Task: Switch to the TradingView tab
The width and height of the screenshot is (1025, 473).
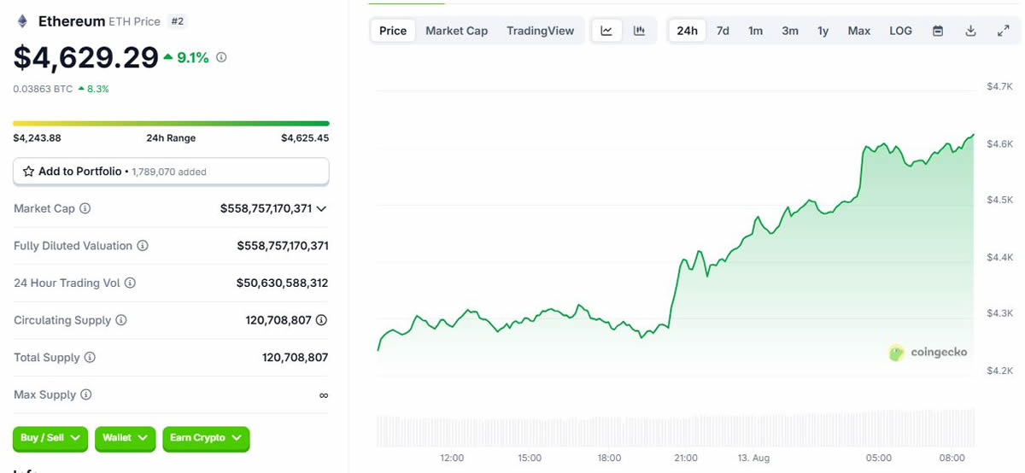Action: 540,31
